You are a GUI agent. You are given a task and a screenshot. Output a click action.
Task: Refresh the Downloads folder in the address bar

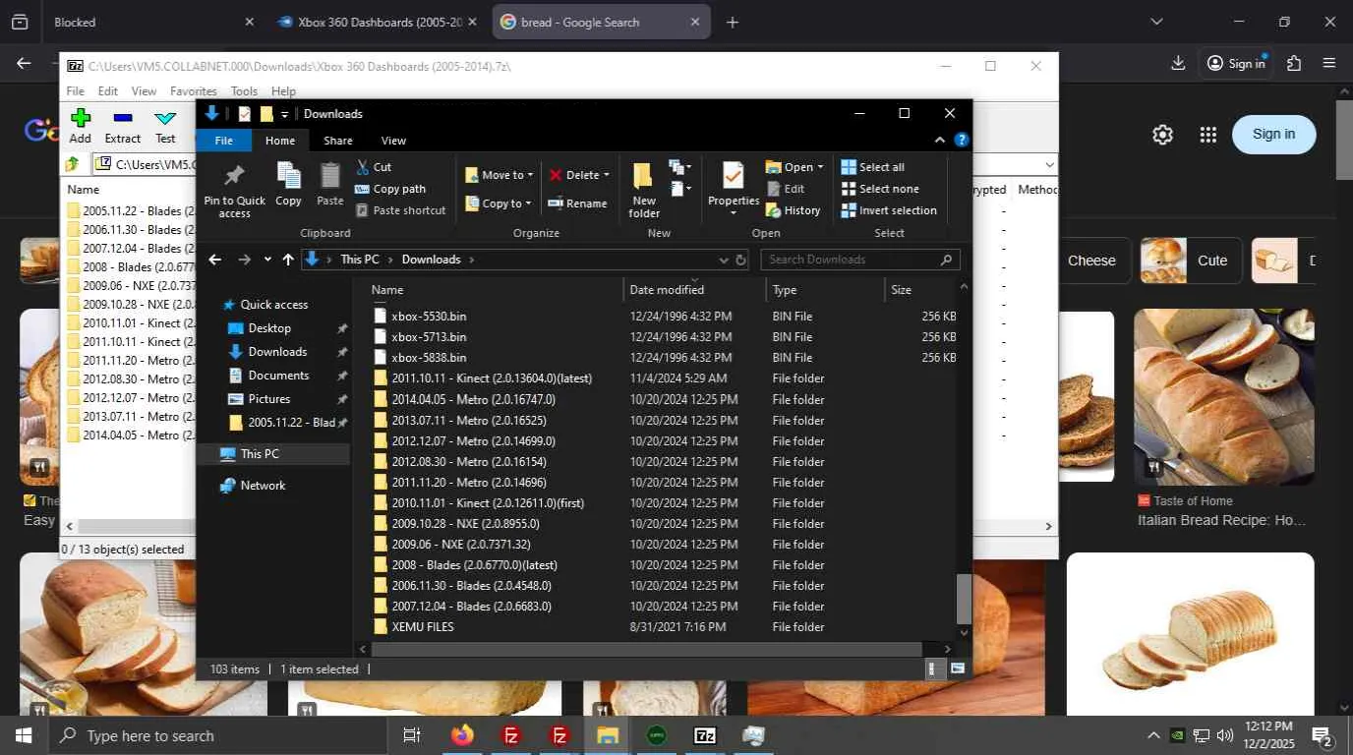pyautogui.click(x=741, y=260)
